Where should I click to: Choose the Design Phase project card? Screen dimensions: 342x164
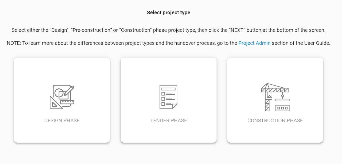[x=62, y=100]
